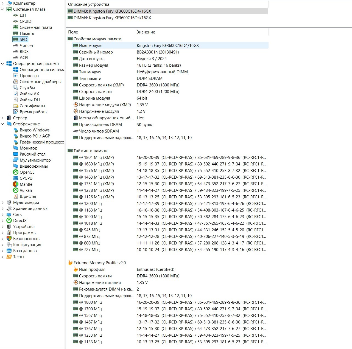Screen dimensions: 352x349
Task: Click the Значение column header
Action: 202,32
